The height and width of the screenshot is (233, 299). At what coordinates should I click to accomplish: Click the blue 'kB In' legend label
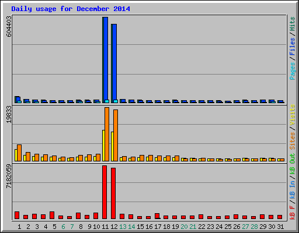(293, 189)
